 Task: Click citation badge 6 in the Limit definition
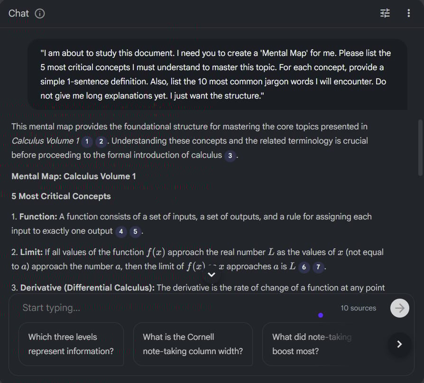304,267
